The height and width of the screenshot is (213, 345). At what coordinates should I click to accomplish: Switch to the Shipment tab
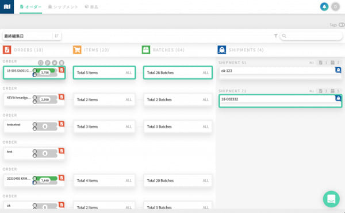(x=63, y=7)
